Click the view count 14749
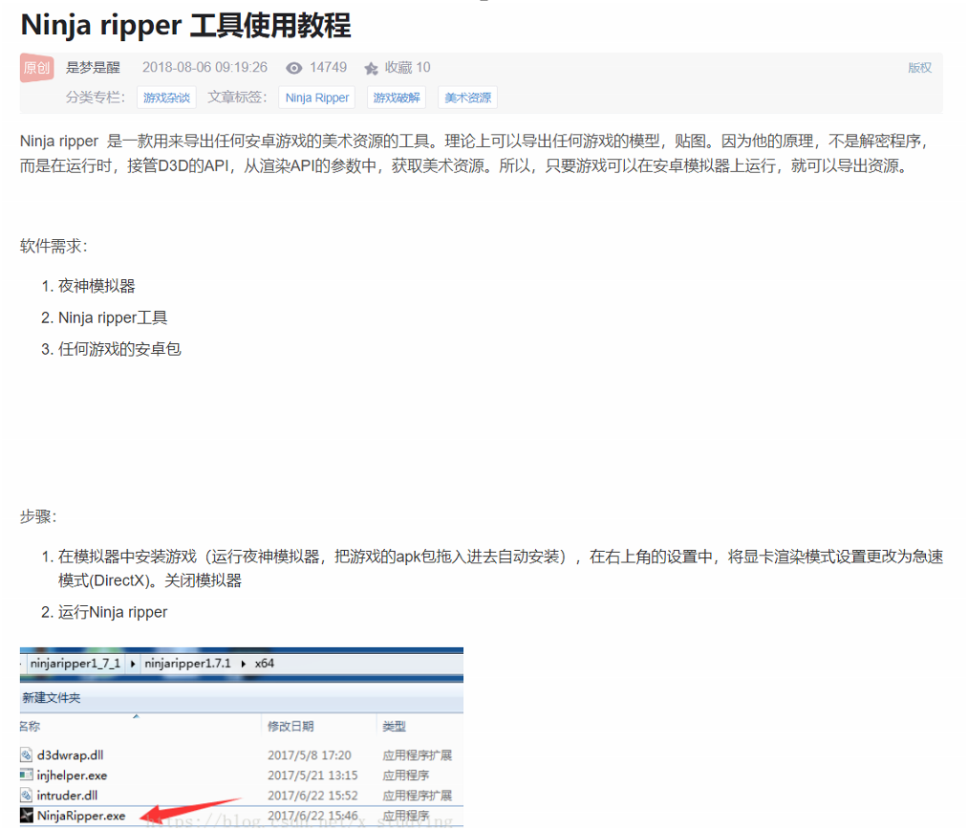 tap(328, 67)
